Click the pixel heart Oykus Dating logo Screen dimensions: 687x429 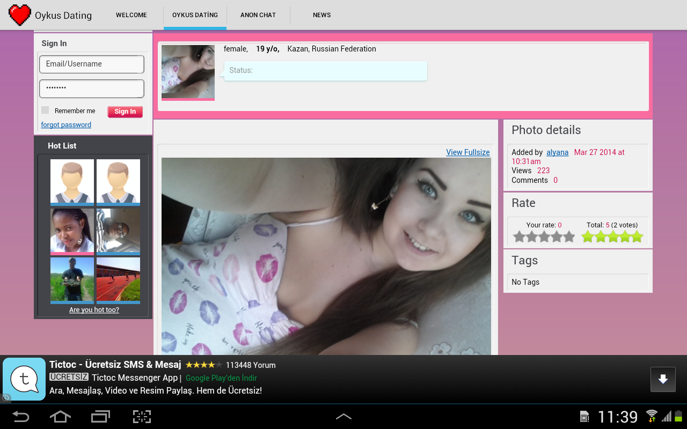(20, 15)
